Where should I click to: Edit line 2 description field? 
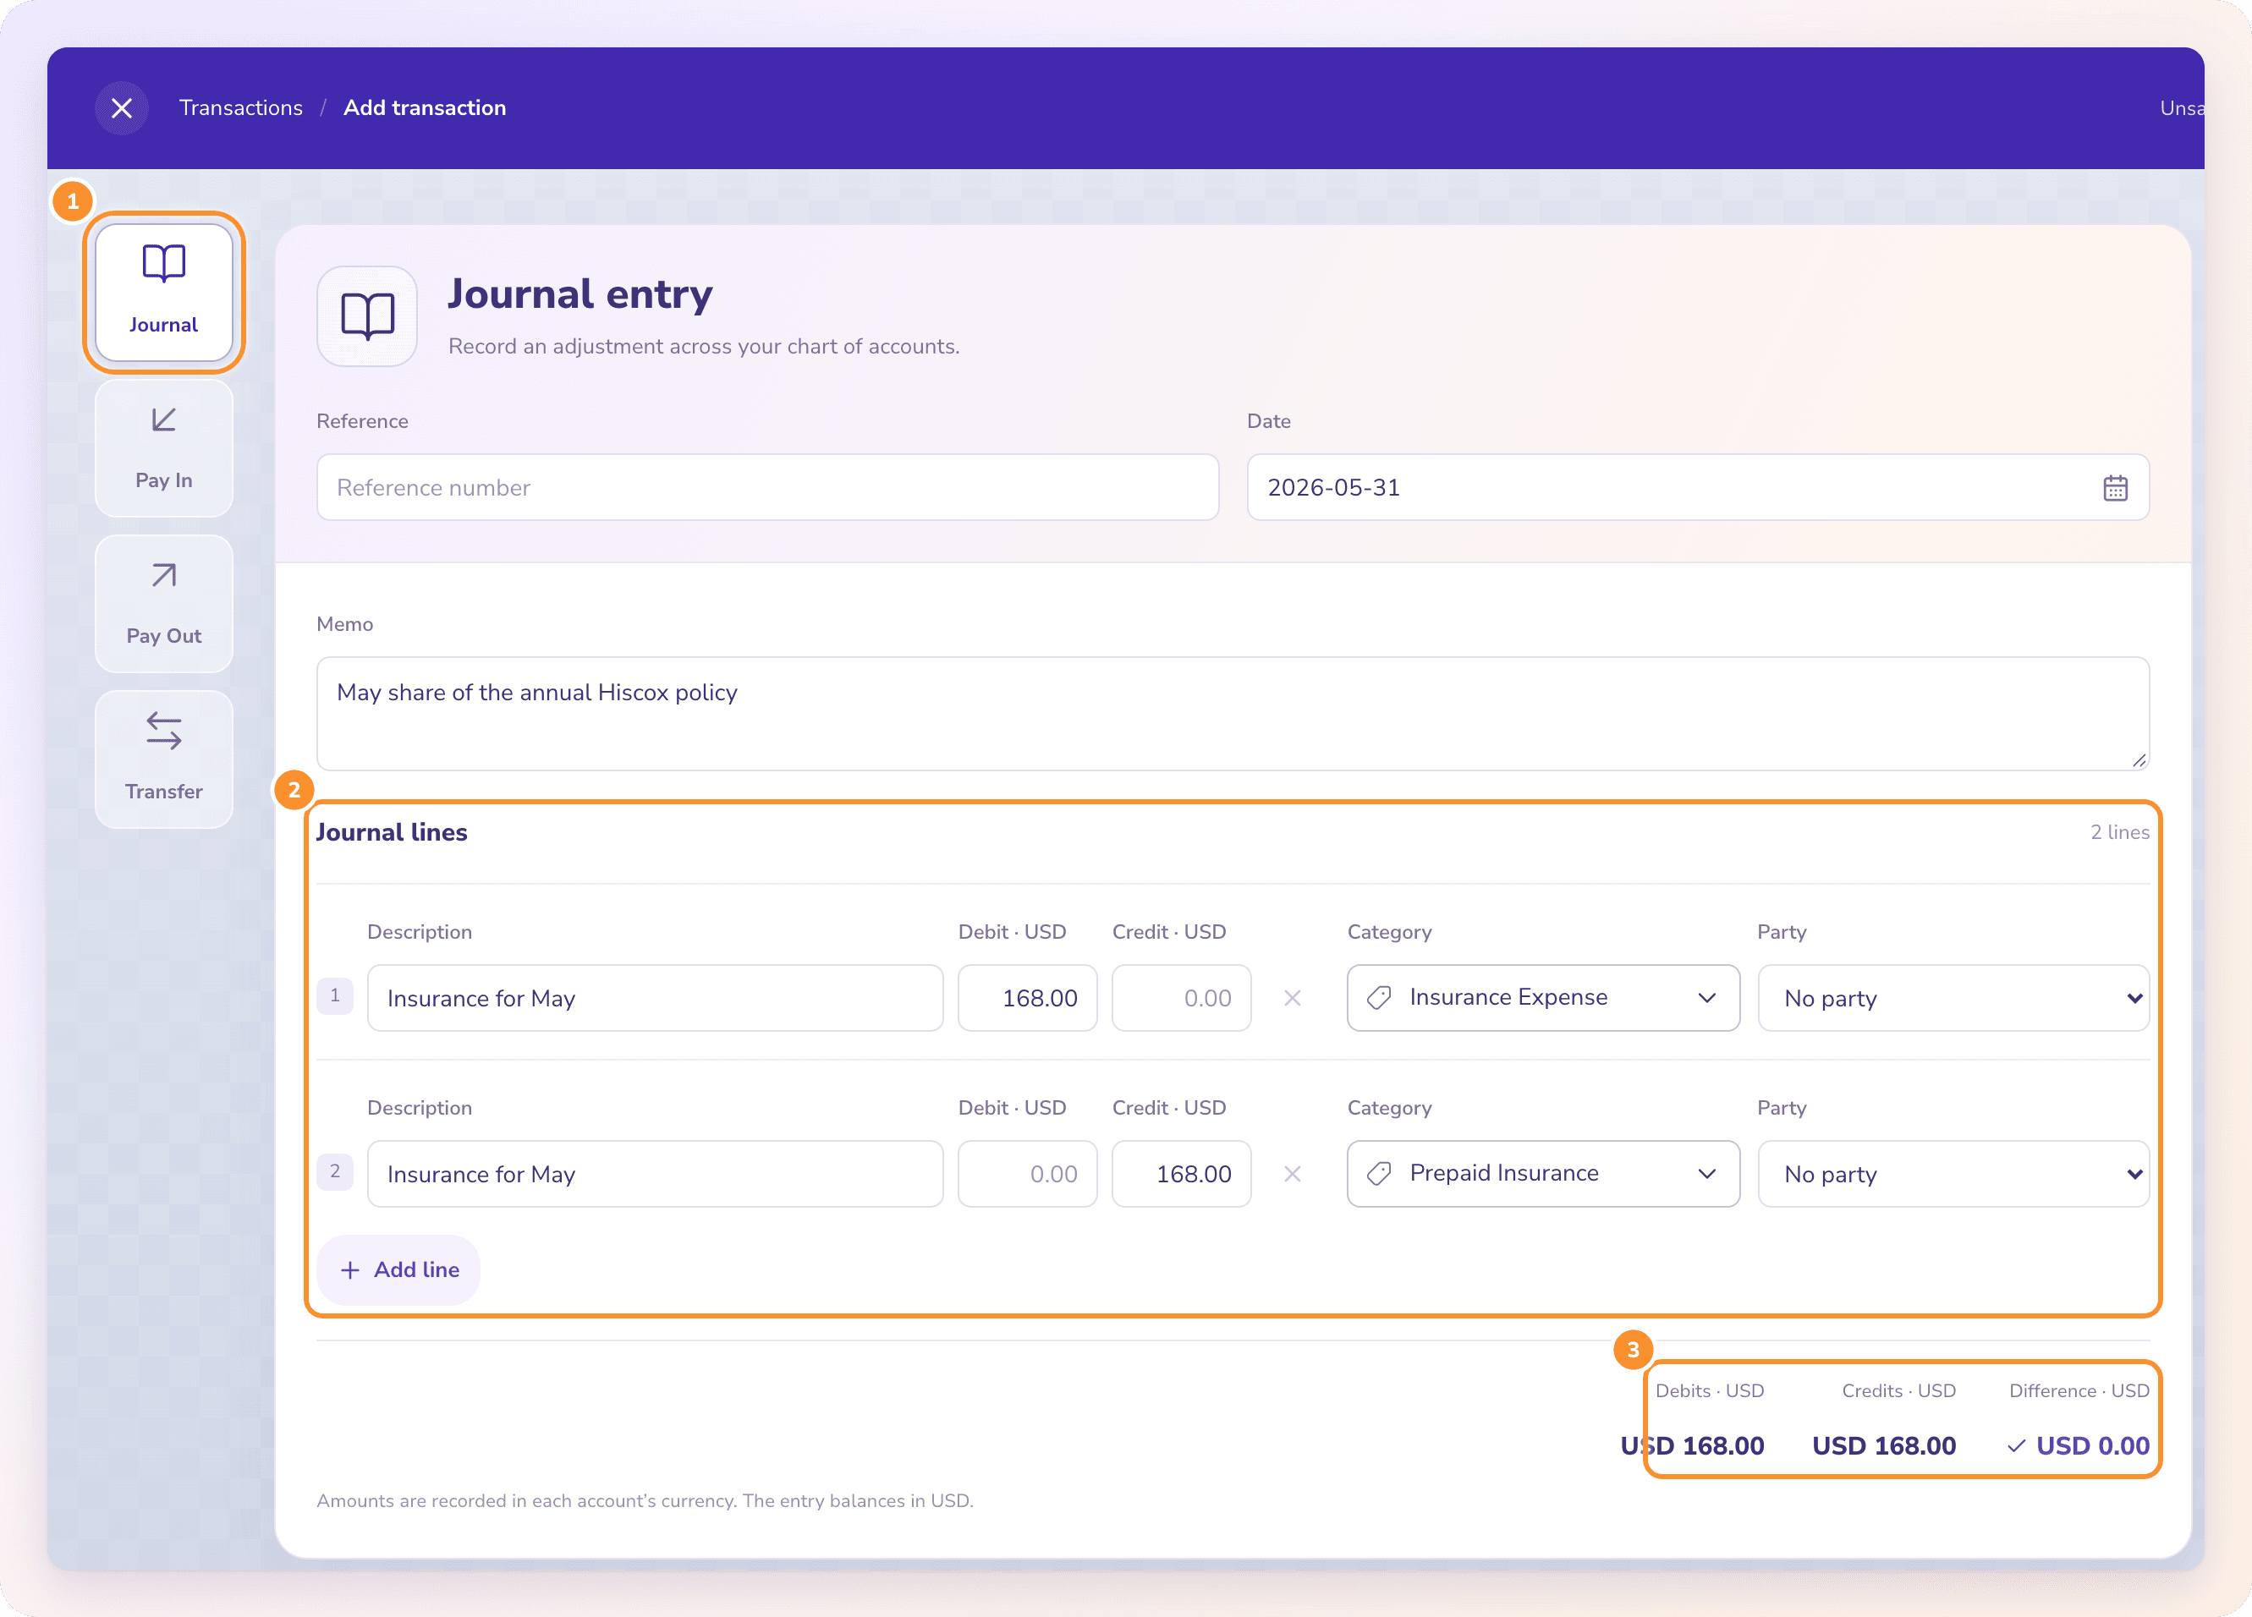point(654,1173)
